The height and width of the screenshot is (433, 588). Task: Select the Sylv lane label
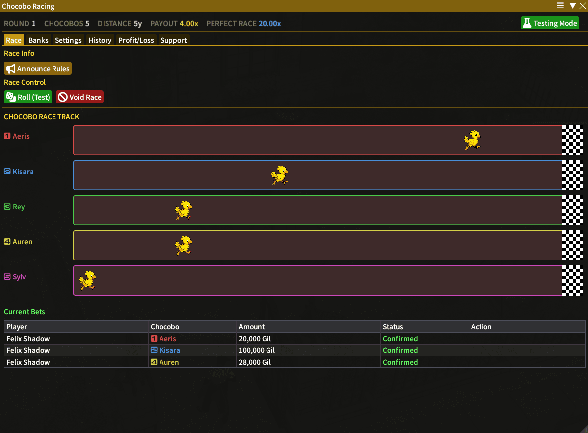pyautogui.click(x=19, y=277)
